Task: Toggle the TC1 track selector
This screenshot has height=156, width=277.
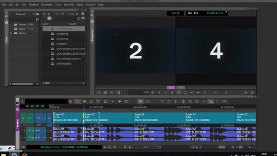Action: click(39, 125)
